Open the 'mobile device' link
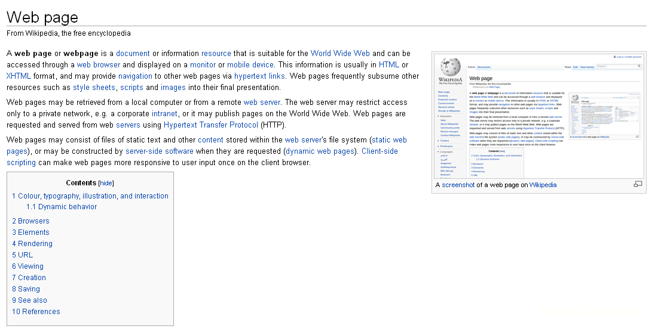Screen dimensions: 649x329 click(250, 64)
